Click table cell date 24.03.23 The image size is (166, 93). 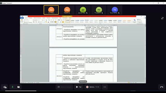click(59, 64)
